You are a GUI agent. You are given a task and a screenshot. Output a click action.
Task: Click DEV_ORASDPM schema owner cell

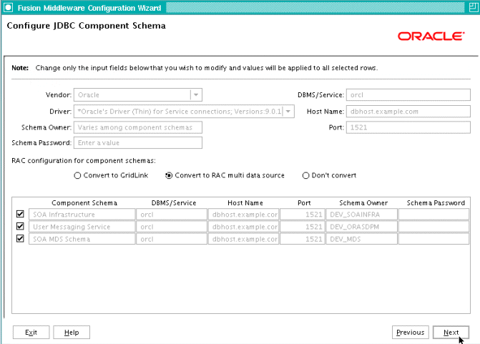pos(362,227)
